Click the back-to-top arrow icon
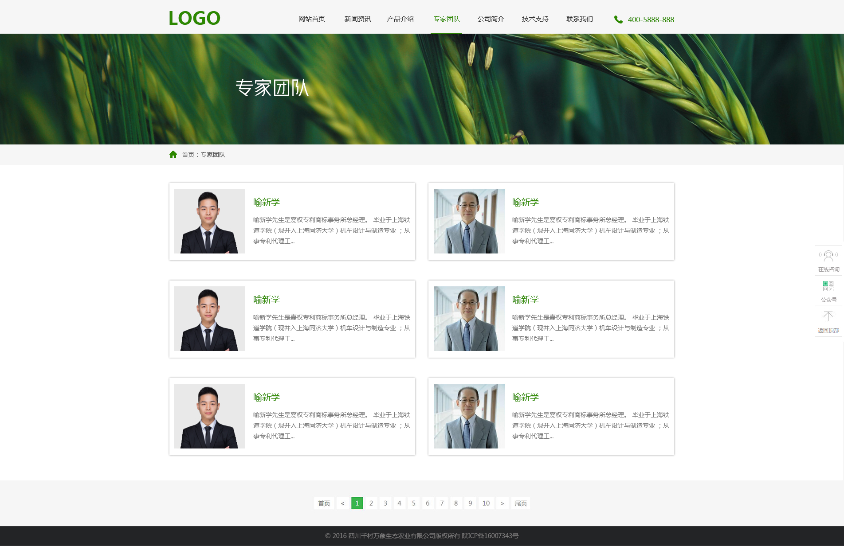The image size is (844, 546). [x=828, y=316]
